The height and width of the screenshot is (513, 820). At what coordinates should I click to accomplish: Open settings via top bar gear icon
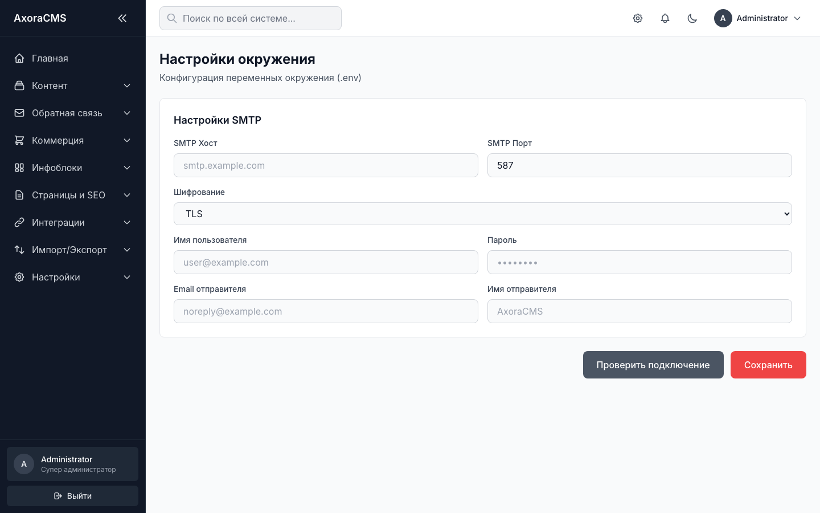(638, 18)
